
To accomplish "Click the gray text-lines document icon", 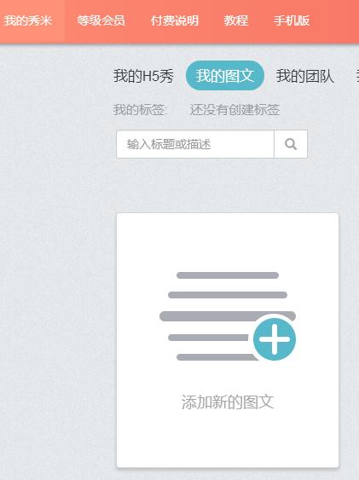I will click(228, 316).
